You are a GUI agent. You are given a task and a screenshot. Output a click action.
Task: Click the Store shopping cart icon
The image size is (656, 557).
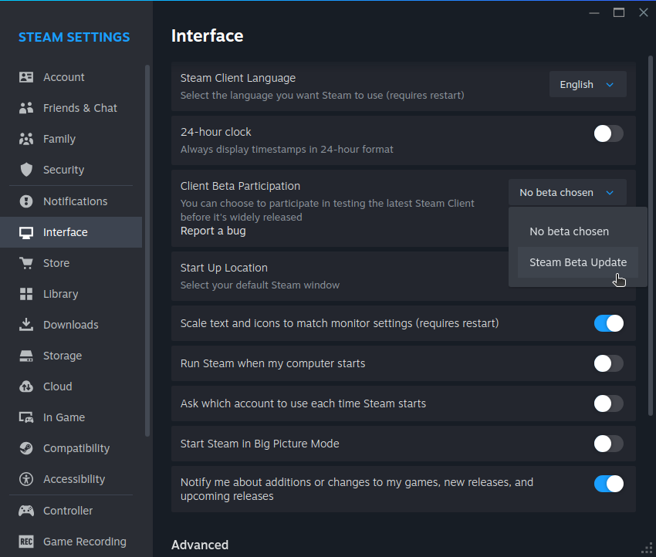pyautogui.click(x=26, y=263)
